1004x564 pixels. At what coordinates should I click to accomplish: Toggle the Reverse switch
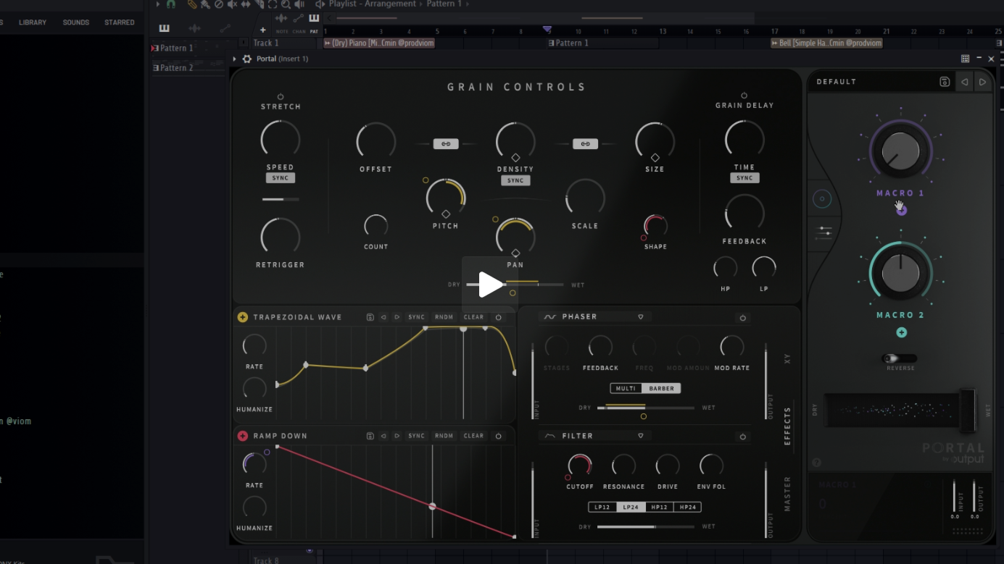tap(900, 358)
